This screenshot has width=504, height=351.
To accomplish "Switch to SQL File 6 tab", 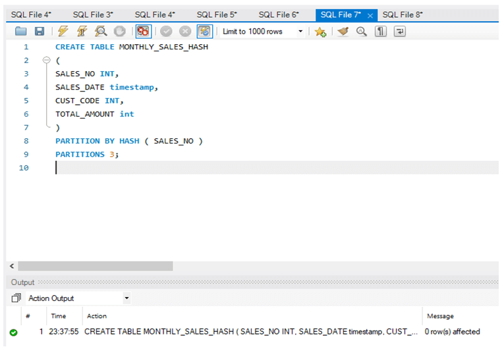I will [x=279, y=14].
